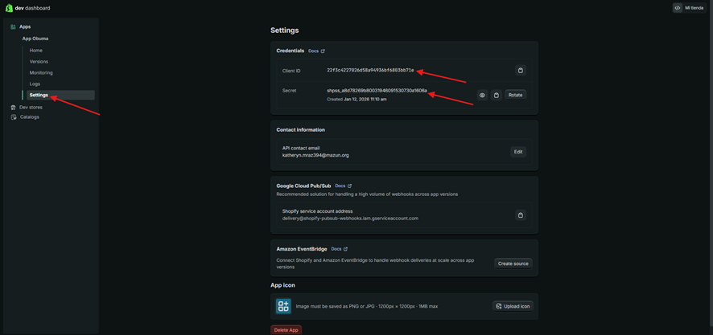Screen dimensions: 713x335
Task: Click the Dev stores icon in the sidebar
Action: 13,107
